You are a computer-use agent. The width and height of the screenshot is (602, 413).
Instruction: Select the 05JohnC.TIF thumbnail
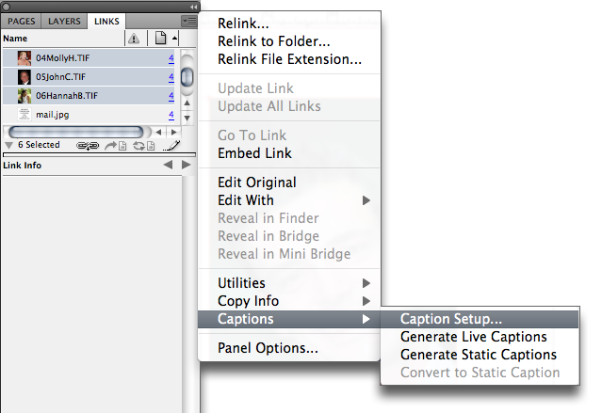point(24,77)
